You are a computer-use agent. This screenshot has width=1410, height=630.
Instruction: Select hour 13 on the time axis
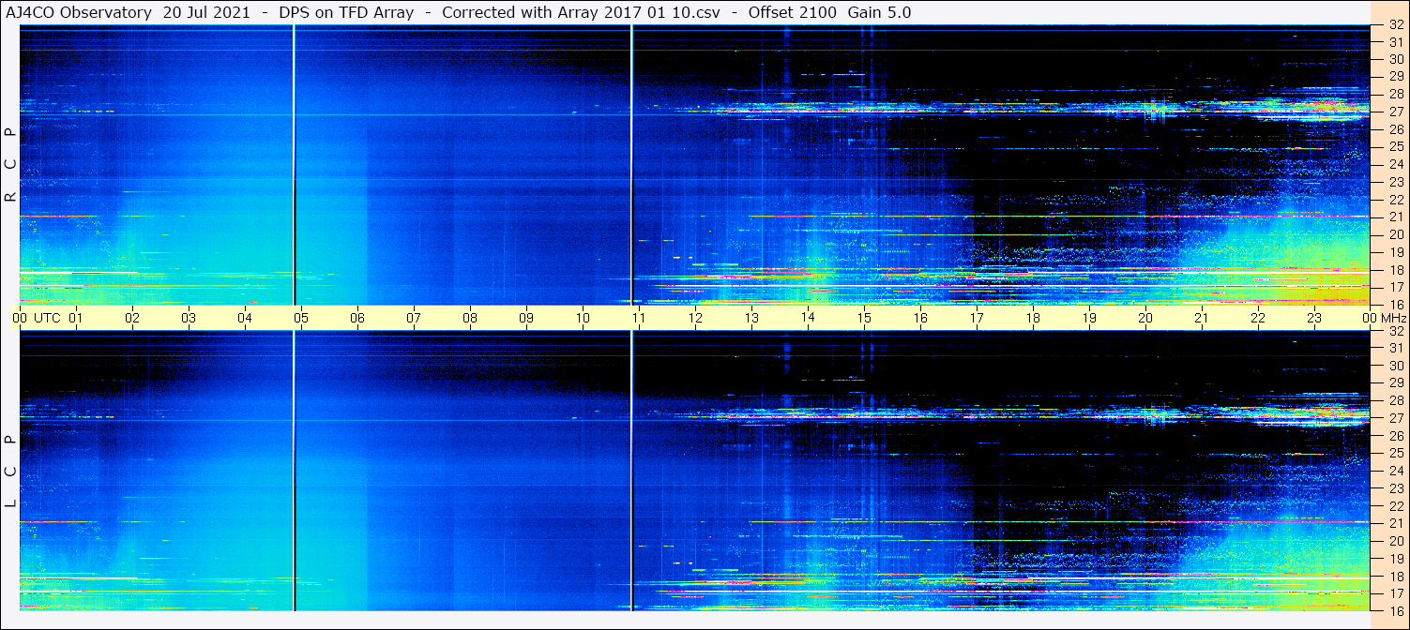coord(751,318)
